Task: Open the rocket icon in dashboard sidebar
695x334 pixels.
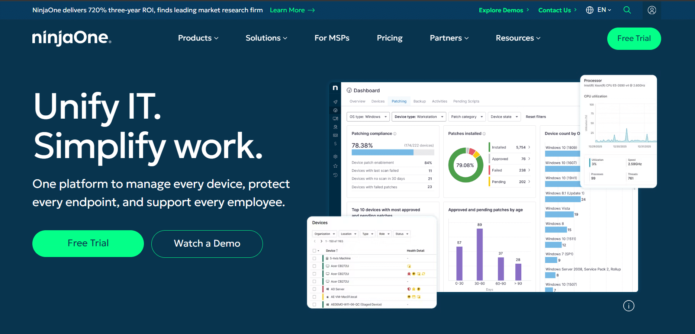Action: point(335,102)
